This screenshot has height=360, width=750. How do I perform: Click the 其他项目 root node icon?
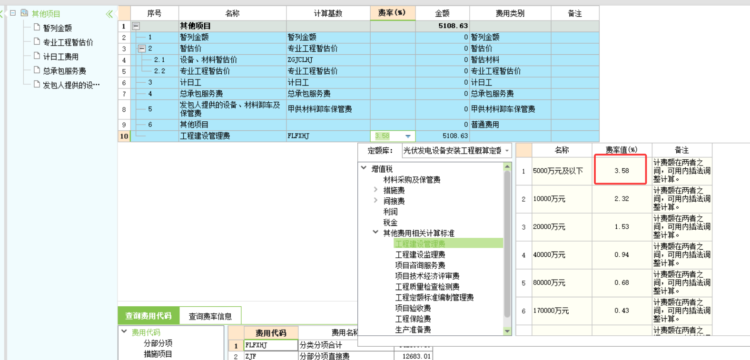(x=24, y=13)
